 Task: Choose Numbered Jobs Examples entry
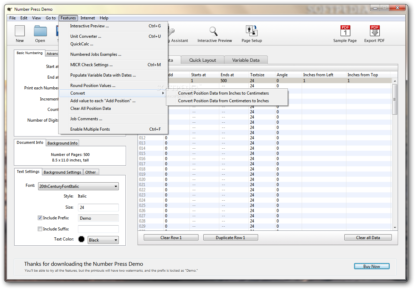pos(113,54)
